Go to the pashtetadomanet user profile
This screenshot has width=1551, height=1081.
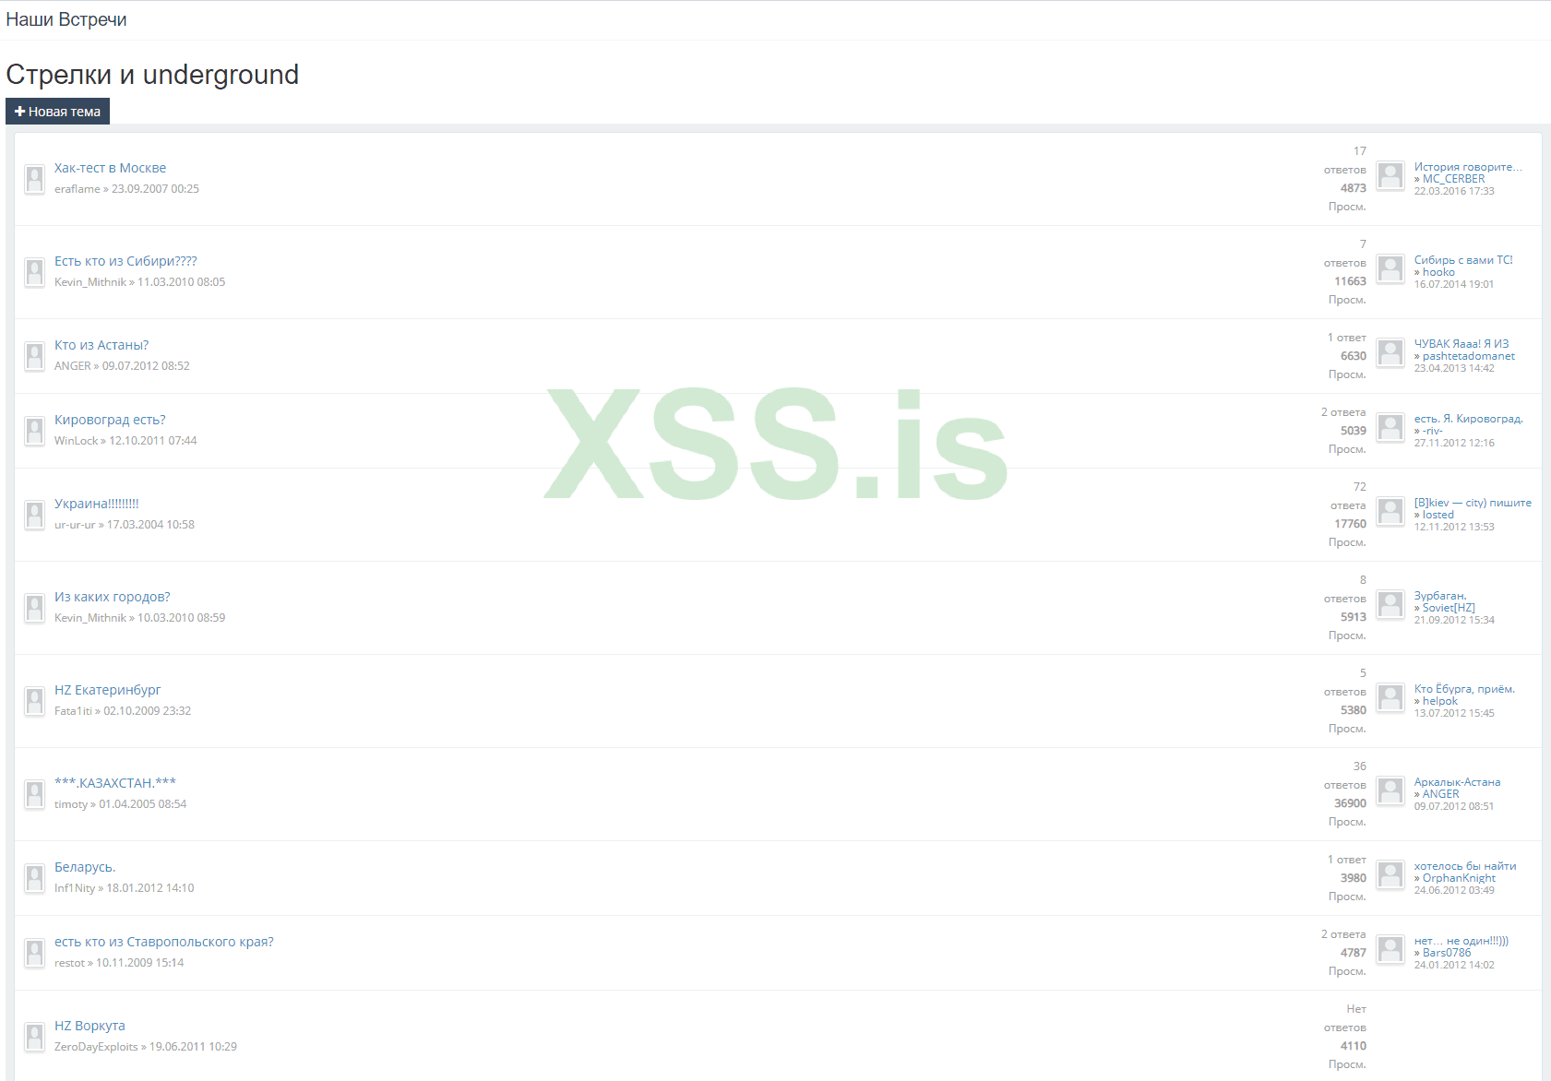(x=1469, y=356)
